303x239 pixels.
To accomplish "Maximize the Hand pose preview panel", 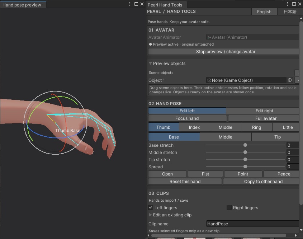I will pyautogui.click(x=136, y=4).
